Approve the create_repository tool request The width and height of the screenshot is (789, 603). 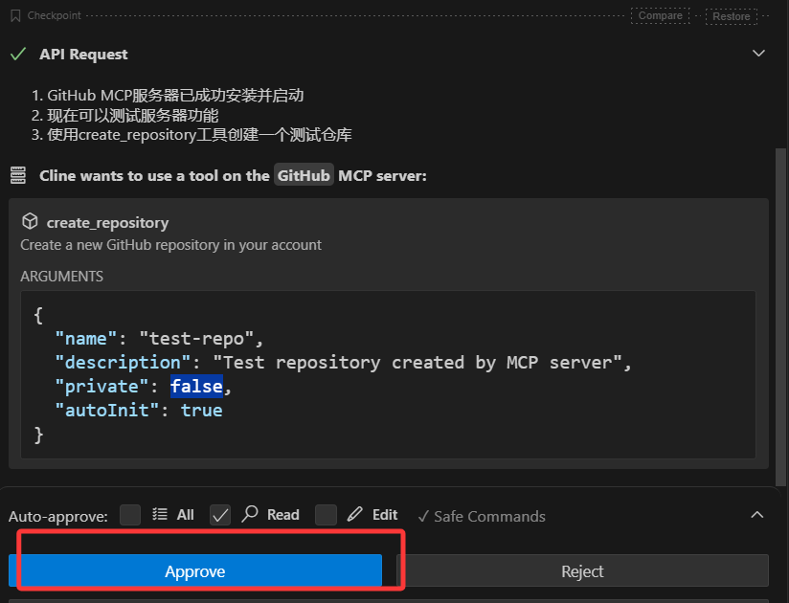(195, 570)
